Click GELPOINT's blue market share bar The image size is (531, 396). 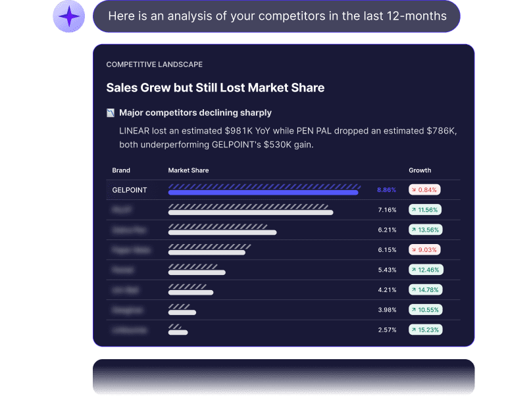263,189
